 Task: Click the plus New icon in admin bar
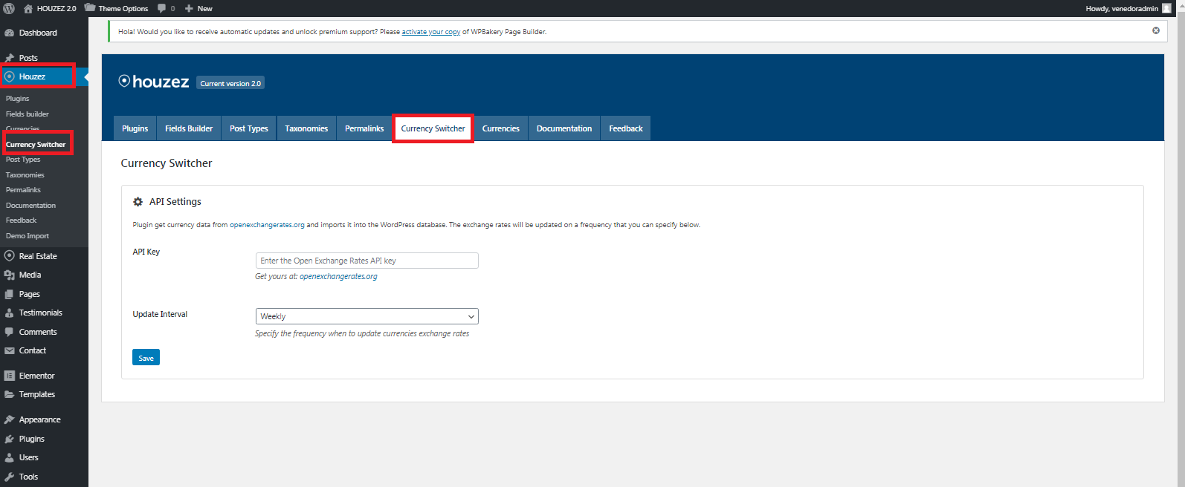189,9
